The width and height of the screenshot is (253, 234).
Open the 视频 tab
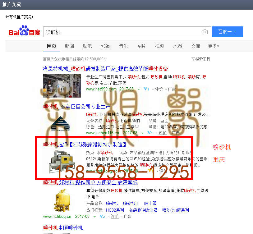[x=159, y=46]
